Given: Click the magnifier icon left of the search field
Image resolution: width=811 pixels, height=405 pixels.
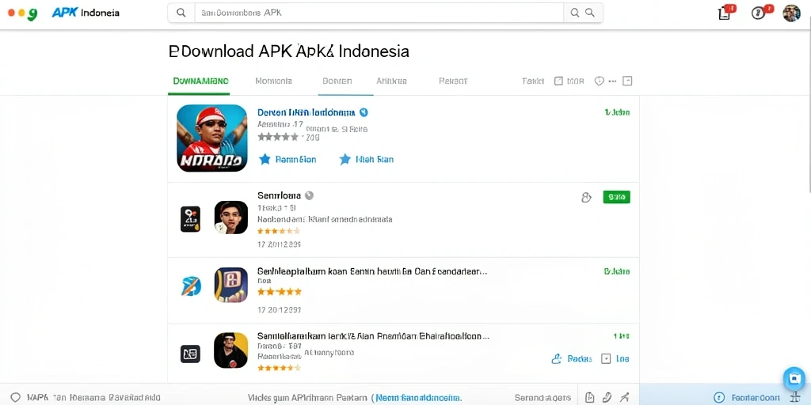Looking at the screenshot, I should (x=181, y=13).
